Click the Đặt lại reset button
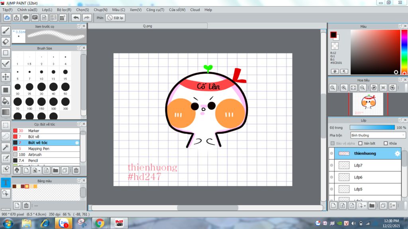The width and height of the screenshot is (408, 229). pyautogui.click(x=115, y=17)
